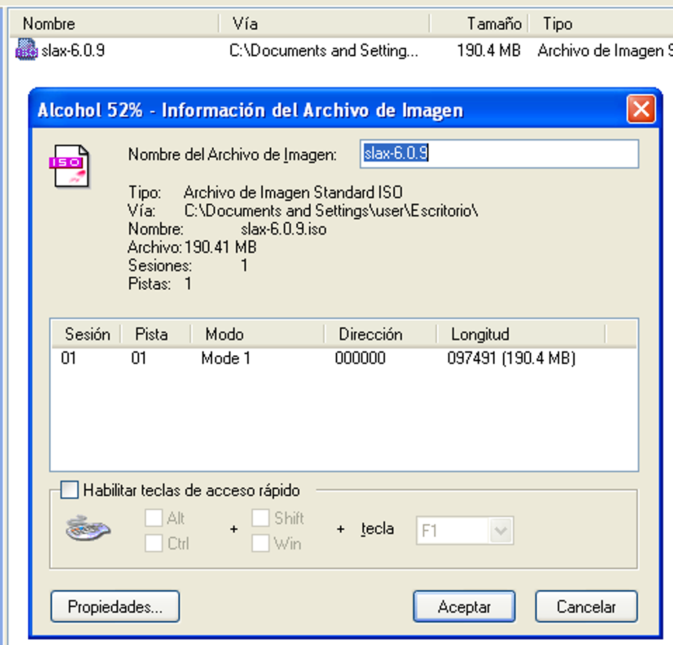
Task: Click the 'Mode 1' cell in track table
Action: tap(226, 358)
